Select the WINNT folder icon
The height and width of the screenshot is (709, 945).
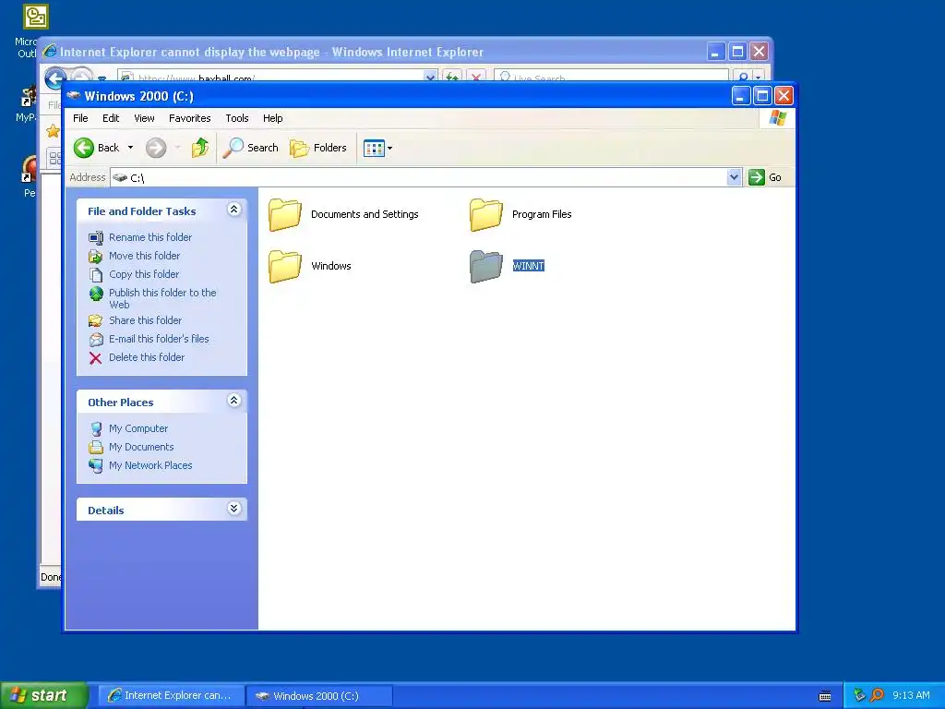[x=485, y=266]
